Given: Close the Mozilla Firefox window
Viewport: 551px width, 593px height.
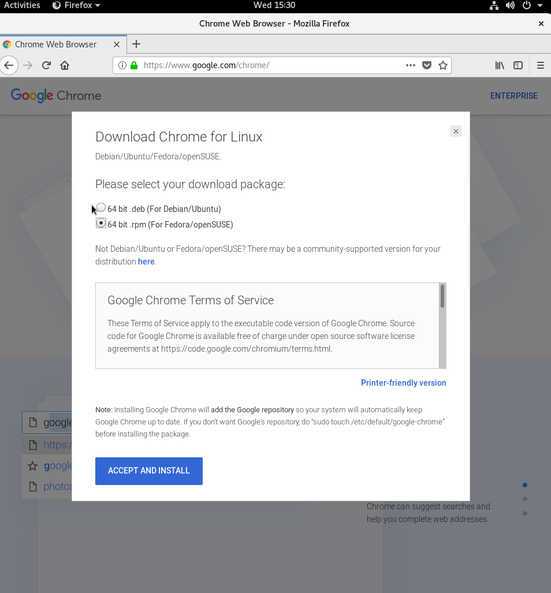Looking at the screenshot, I should (541, 24).
